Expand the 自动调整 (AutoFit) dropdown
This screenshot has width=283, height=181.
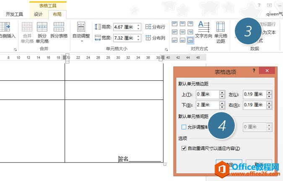click(81, 41)
